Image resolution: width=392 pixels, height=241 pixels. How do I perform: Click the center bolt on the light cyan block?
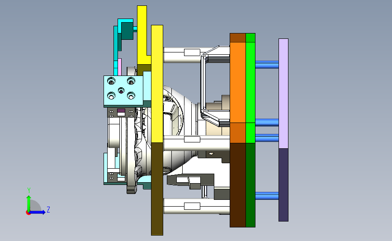click(x=121, y=90)
